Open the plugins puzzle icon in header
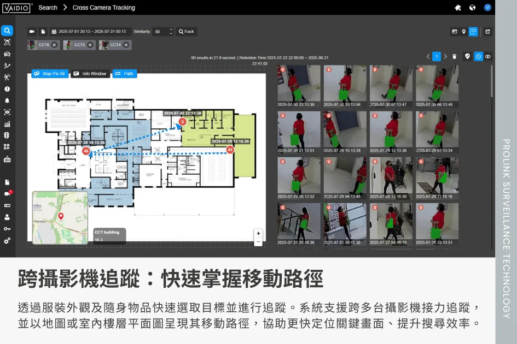Viewport: 517px width, 344px height. [458, 8]
